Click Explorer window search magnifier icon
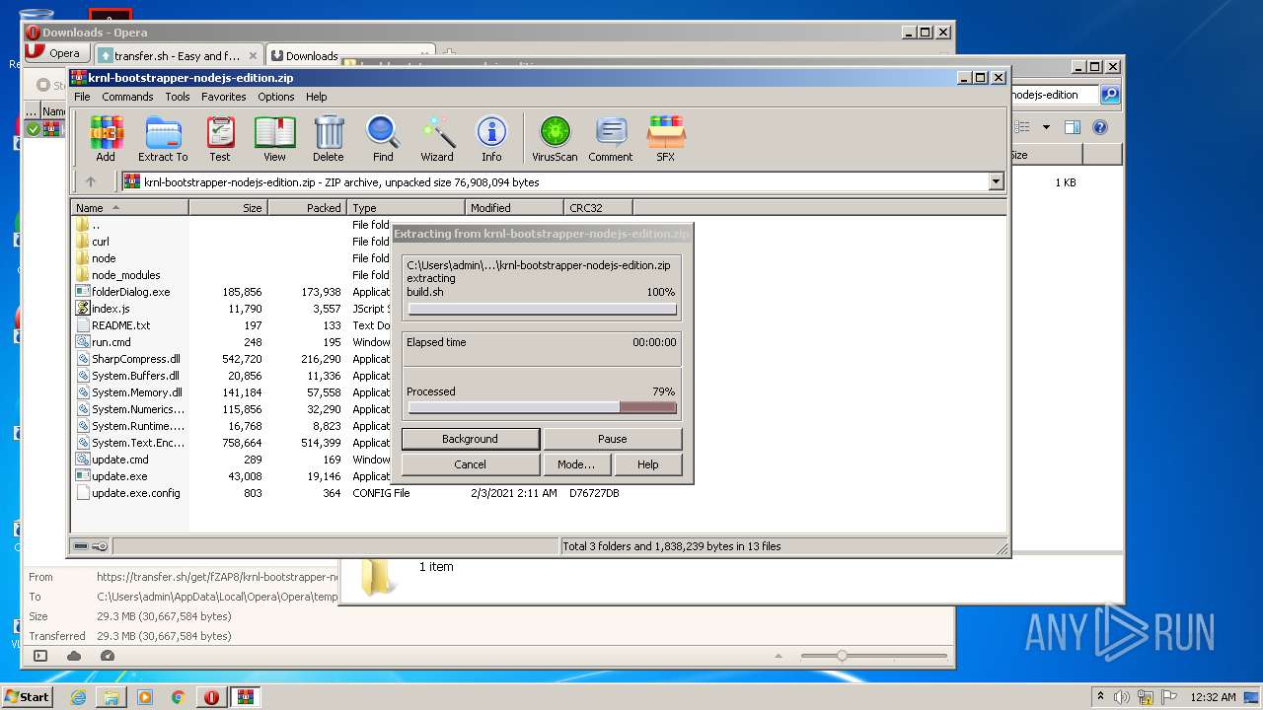1263x710 pixels. click(x=1110, y=95)
